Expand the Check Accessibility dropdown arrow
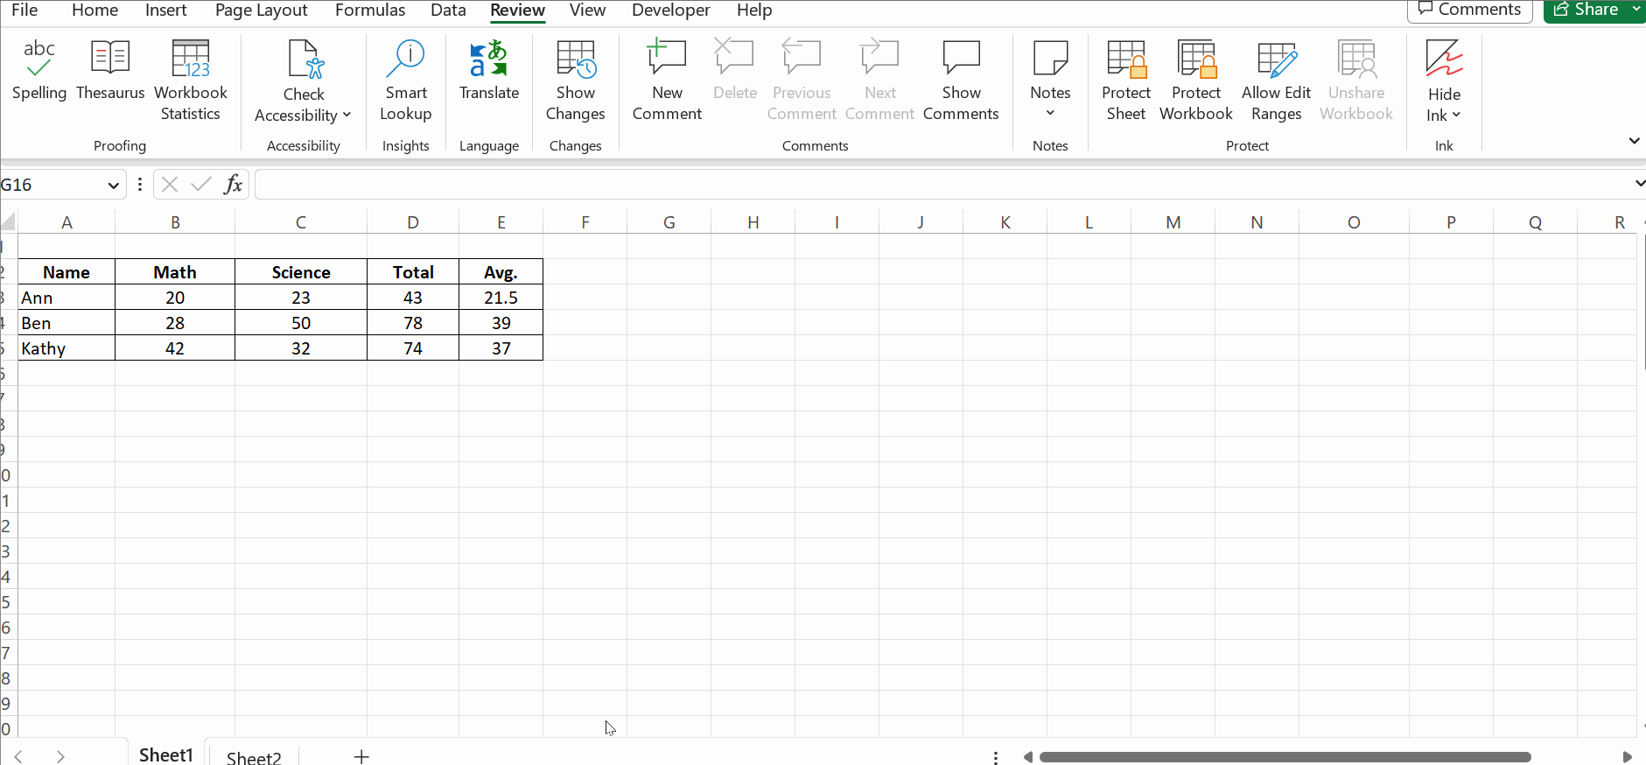Screen dimensions: 1646x765 [347, 116]
